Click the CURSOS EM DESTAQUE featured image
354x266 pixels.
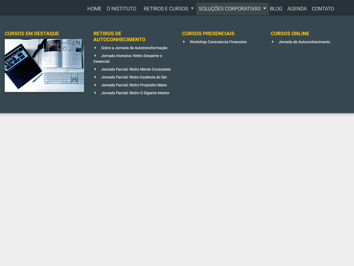44,65
